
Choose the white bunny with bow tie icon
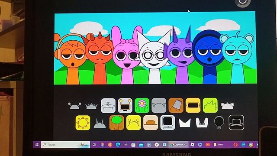click(x=202, y=122)
